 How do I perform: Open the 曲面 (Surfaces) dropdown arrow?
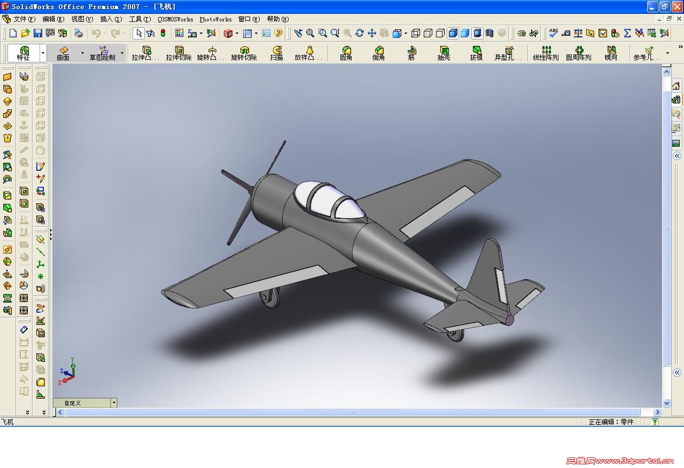[x=82, y=53]
